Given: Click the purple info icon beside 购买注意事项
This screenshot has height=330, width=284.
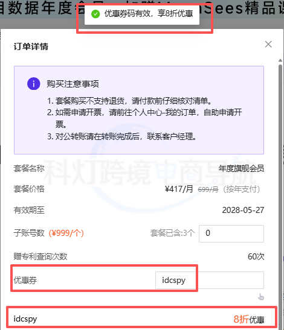Looking at the screenshot, I should pos(33,83).
